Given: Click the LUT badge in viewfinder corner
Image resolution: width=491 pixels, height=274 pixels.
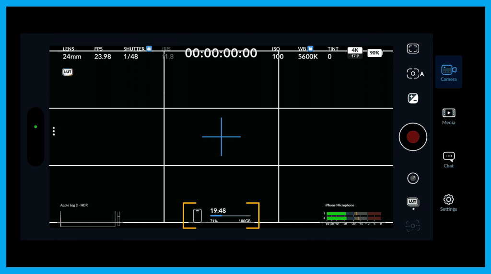Looking at the screenshot, I should [68, 72].
